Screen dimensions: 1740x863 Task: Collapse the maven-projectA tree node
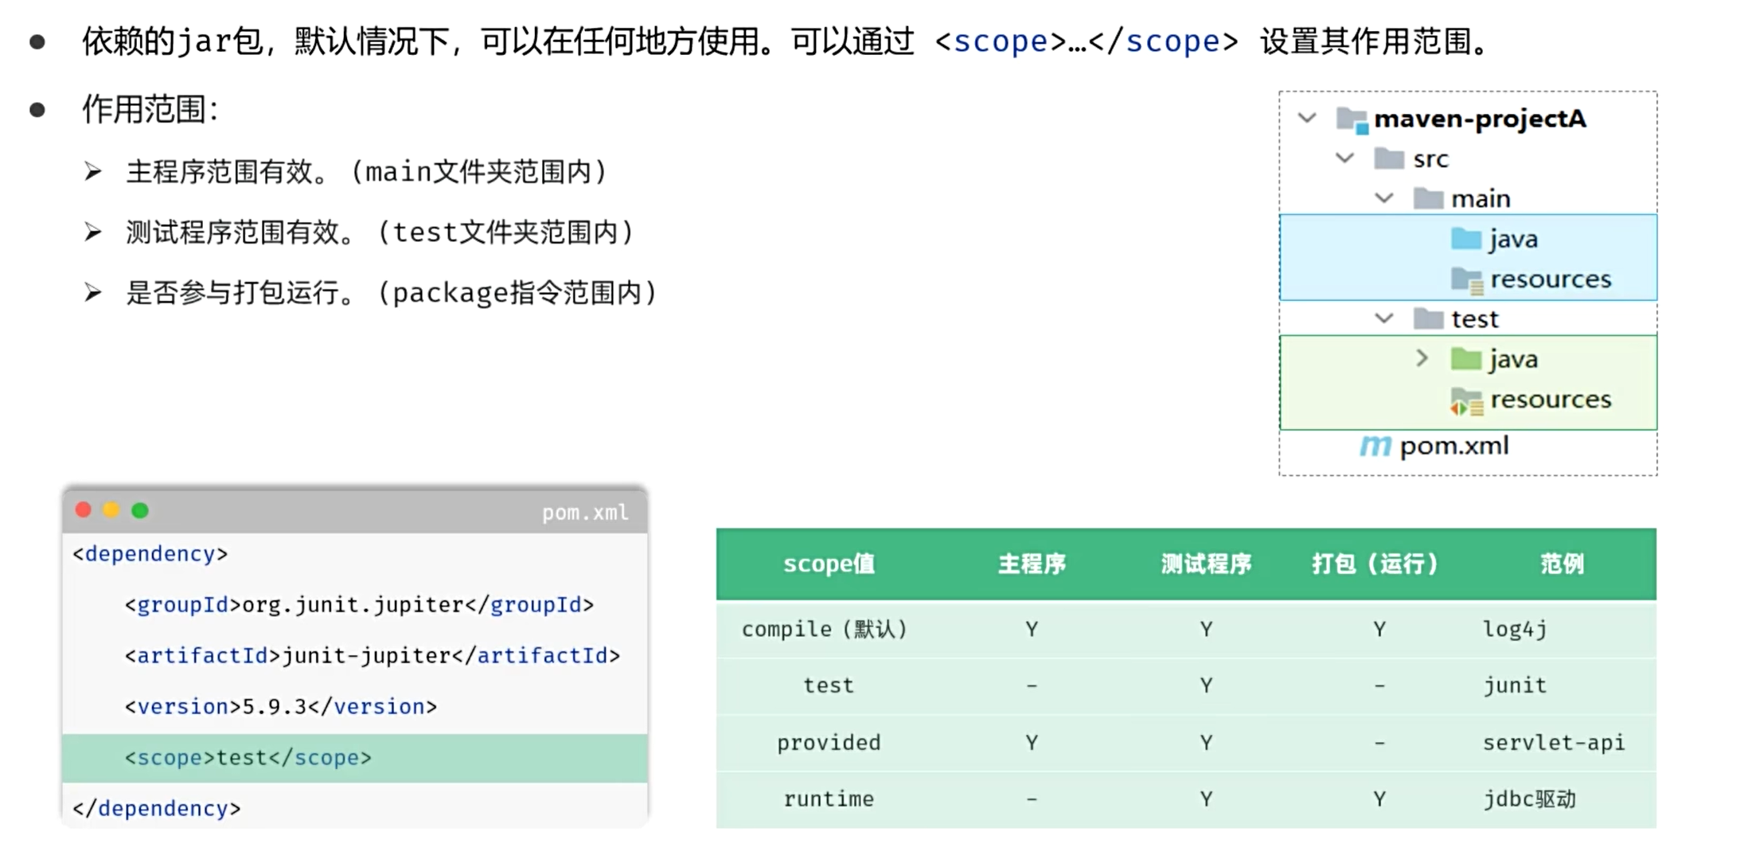click(x=1307, y=119)
